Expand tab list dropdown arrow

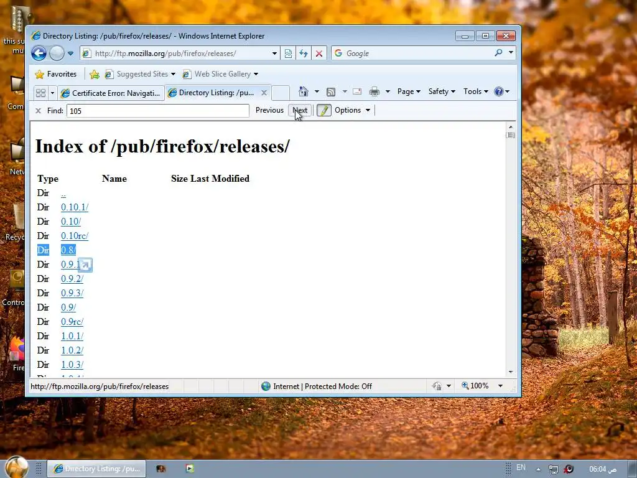[x=52, y=93]
